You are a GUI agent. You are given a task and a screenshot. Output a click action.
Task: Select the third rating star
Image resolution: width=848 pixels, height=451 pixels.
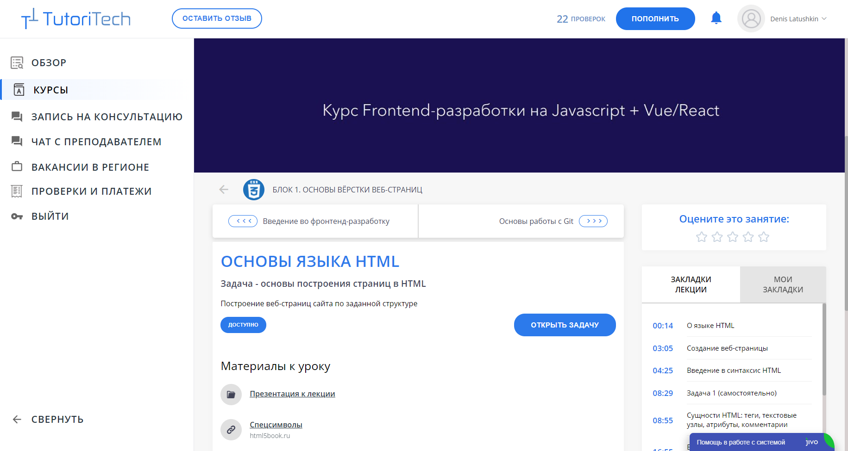[x=733, y=237]
